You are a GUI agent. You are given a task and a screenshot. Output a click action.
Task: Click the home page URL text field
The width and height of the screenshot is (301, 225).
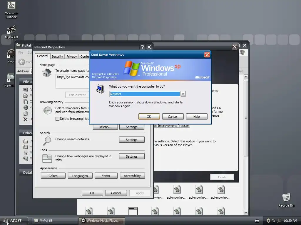coord(73,81)
